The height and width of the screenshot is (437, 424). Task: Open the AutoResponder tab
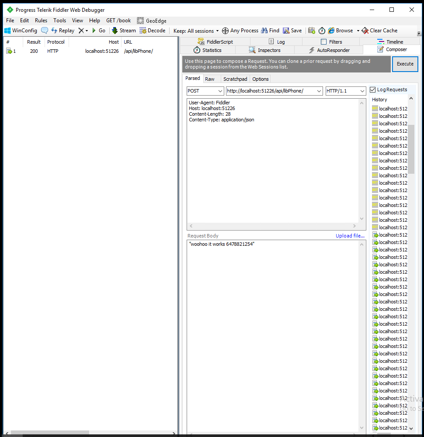pos(329,50)
